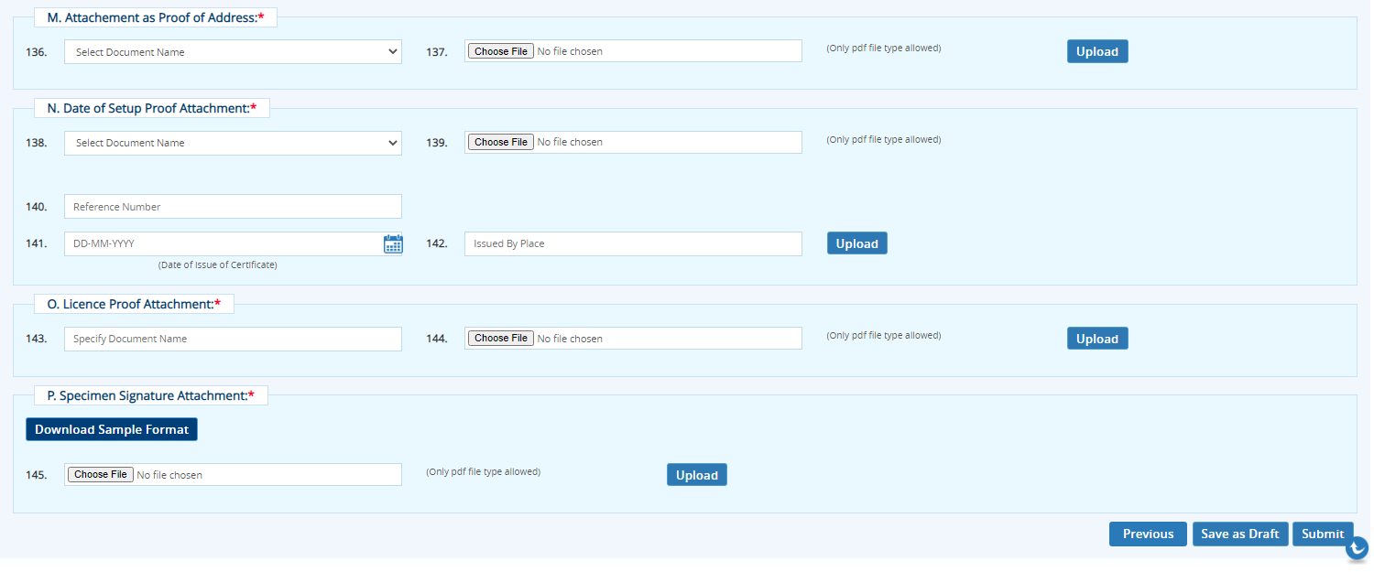Viewport: 1374px width, 572px height.
Task: Download the Sample Format for signature
Action: click(112, 429)
